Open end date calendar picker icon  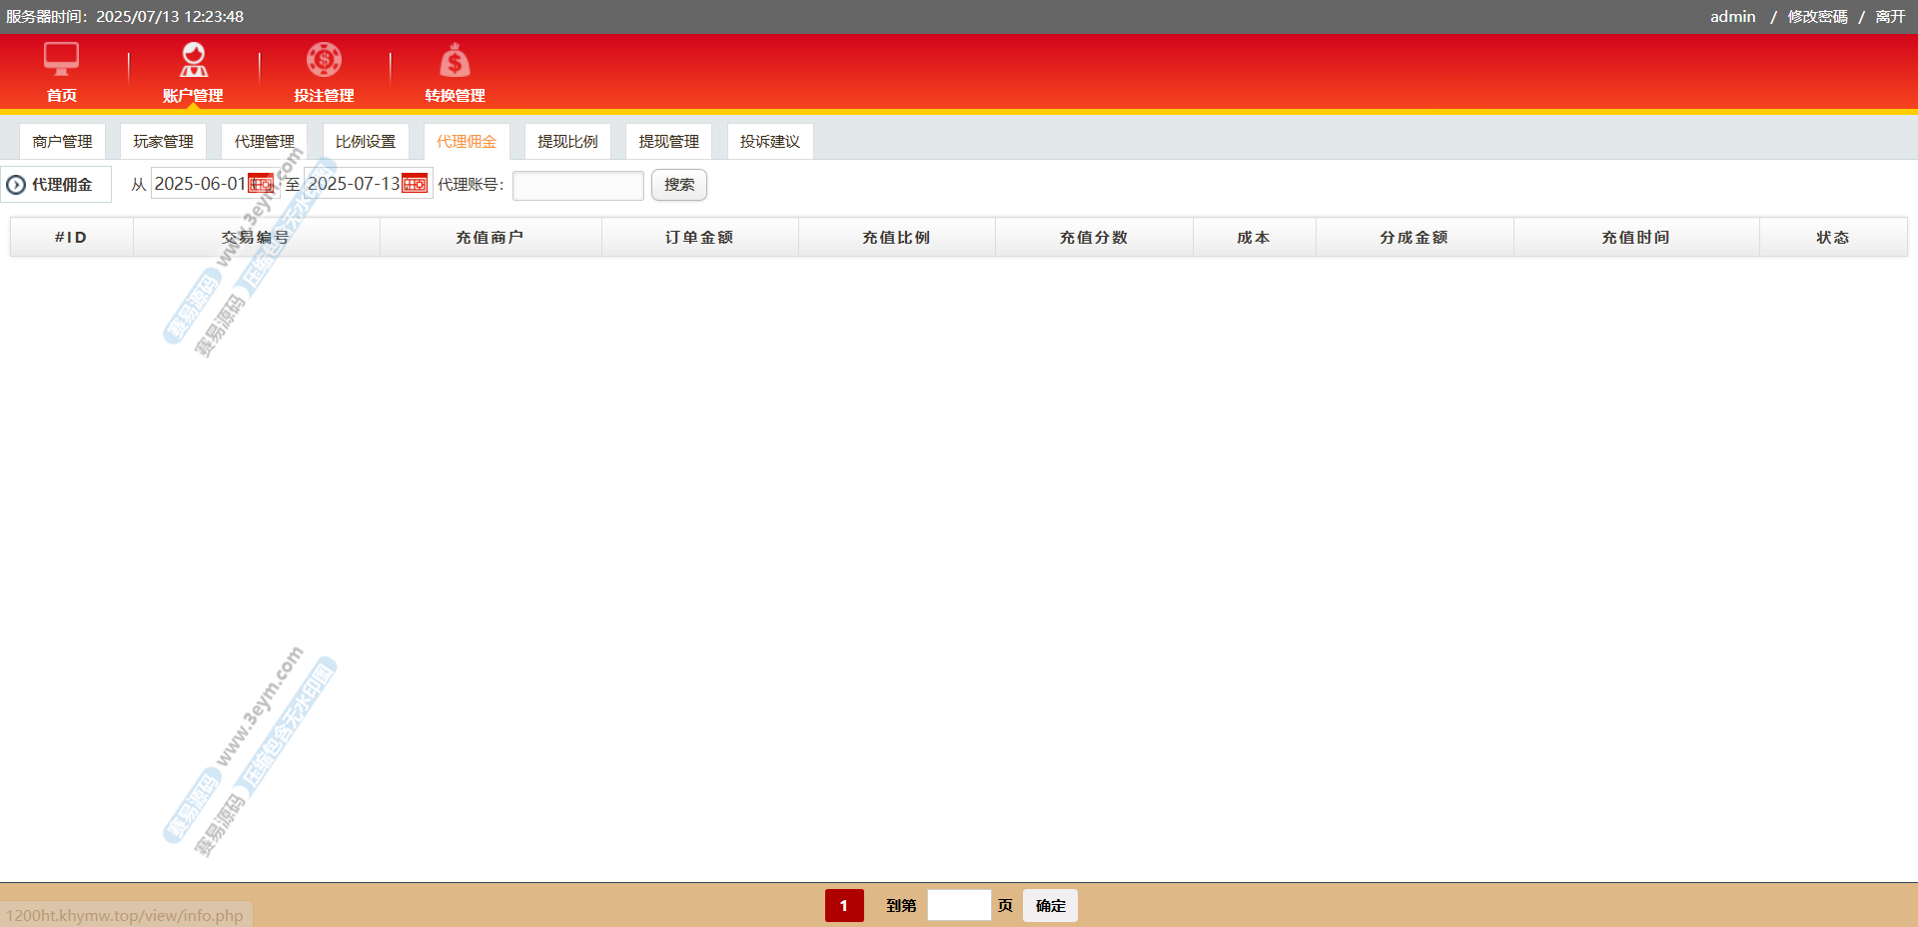point(415,184)
